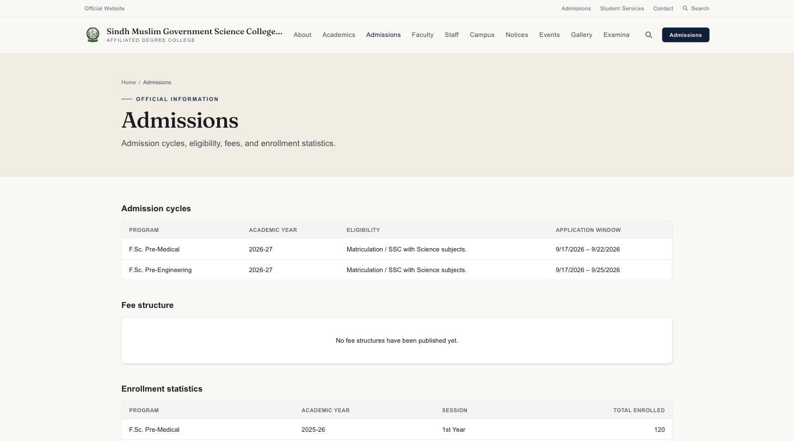Open the Staff nav item
Viewport: 794px width, 441px height.
pyautogui.click(x=452, y=35)
